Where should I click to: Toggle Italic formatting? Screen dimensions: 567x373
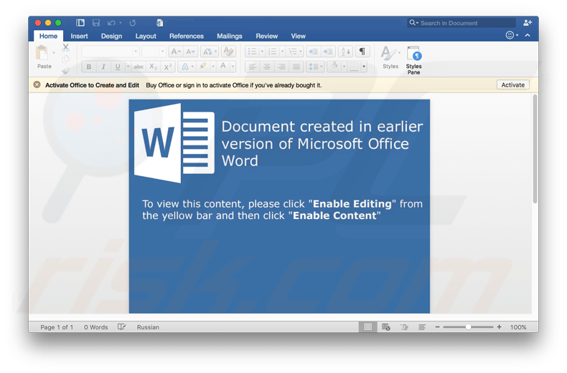tap(103, 67)
